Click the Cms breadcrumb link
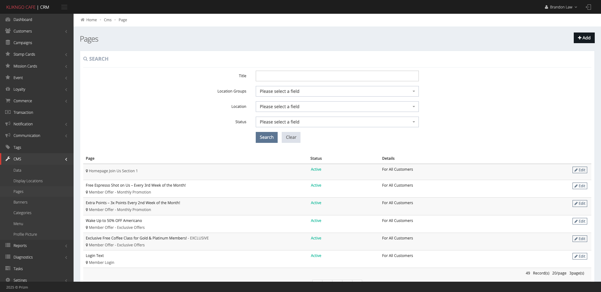Viewport: 601px width, 292px height. 108,20
